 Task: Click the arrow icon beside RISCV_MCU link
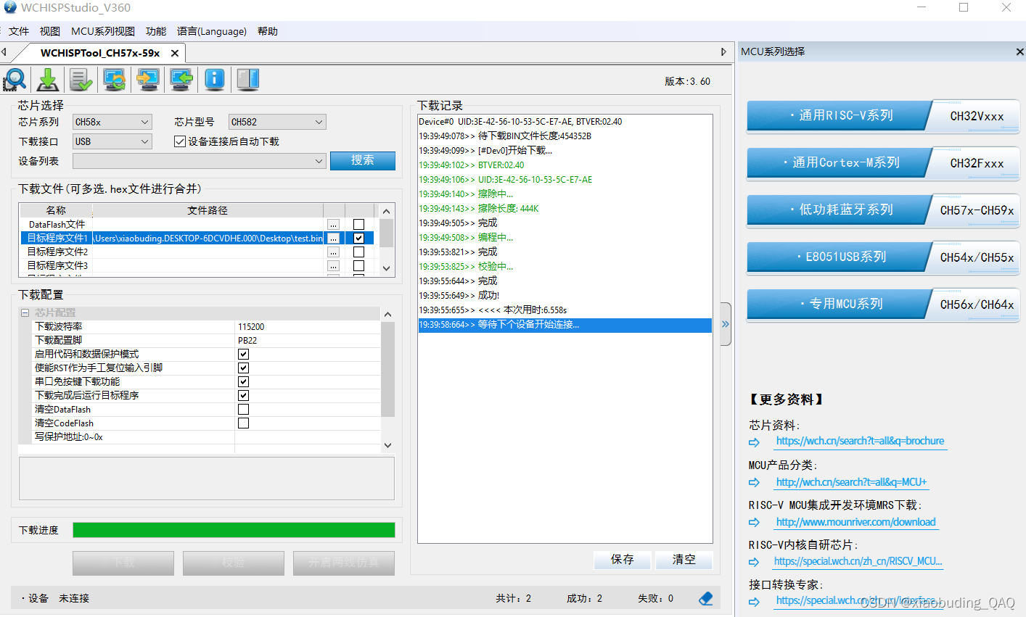tap(755, 562)
